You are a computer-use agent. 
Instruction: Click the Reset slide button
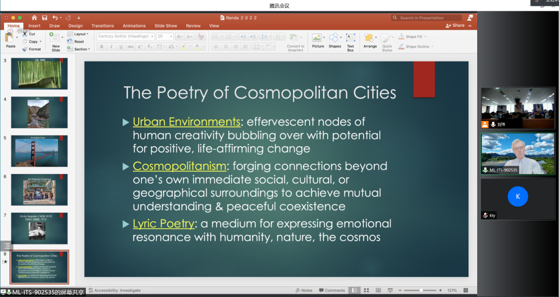76,42
